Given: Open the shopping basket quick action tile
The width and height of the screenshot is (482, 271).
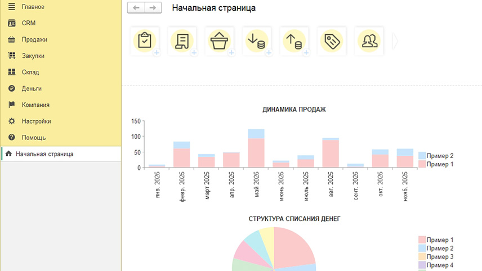Looking at the screenshot, I should tap(219, 41).
